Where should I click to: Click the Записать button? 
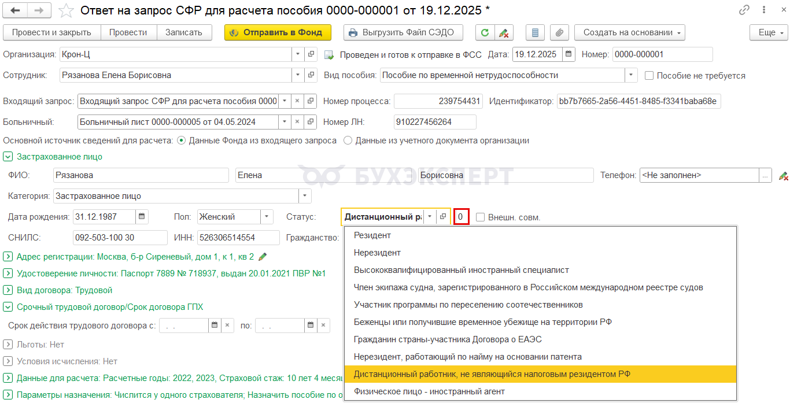[x=184, y=32]
